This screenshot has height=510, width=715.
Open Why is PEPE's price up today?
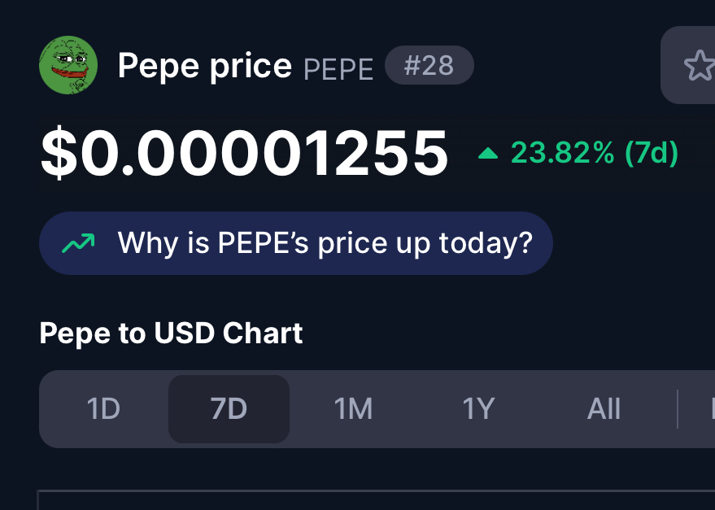pos(296,243)
